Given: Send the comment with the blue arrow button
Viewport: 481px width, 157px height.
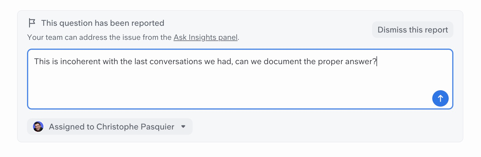Looking at the screenshot, I should pyautogui.click(x=440, y=98).
